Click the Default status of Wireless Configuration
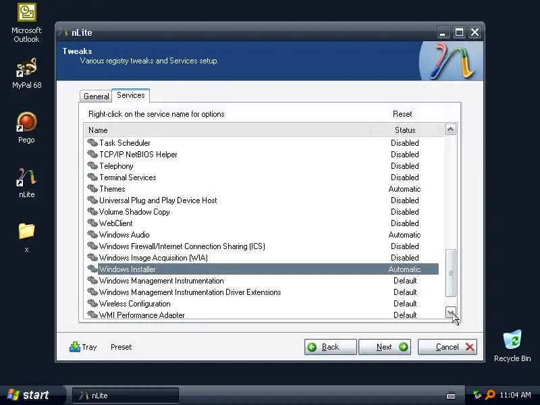Screen dimensions: 540x405 coord(405,304)
